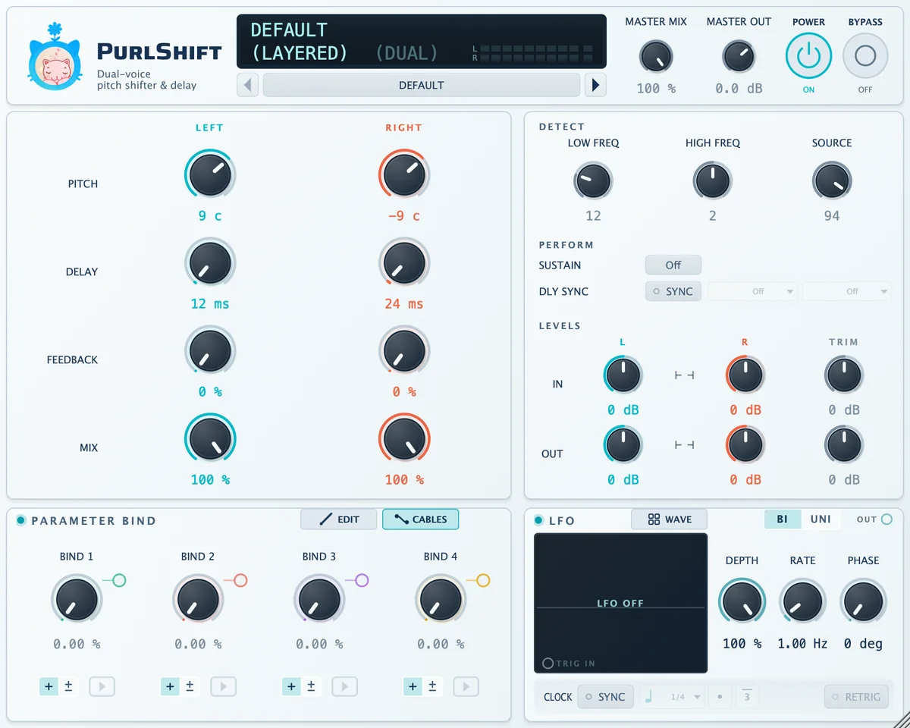Viewport: 910px width, 728px height.
Task: Click the Bind 1 green cable port
Action: [x=119, y=581]
